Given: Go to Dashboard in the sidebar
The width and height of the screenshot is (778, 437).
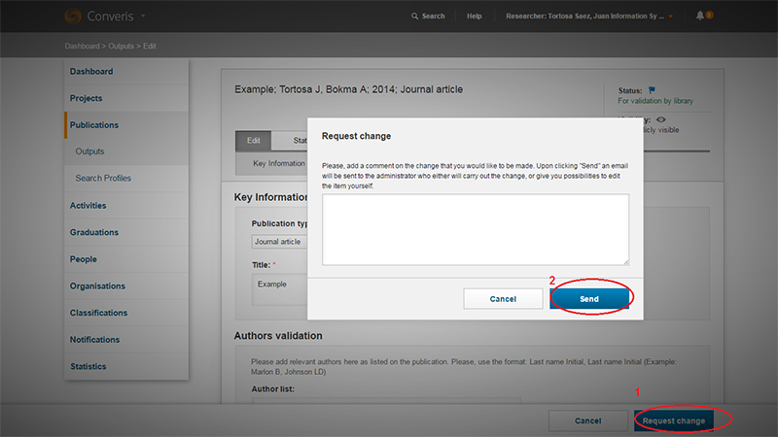Looking at the screenshot, I should click(x=91, y=72).
